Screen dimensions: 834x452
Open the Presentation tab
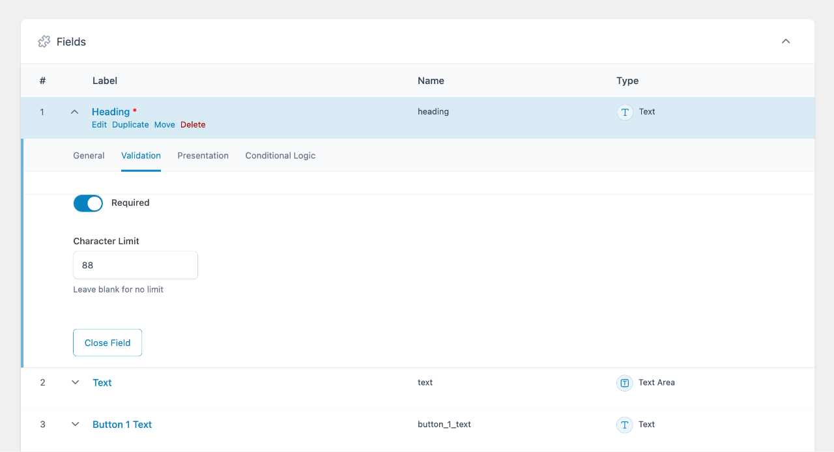(x=203, y=156)
